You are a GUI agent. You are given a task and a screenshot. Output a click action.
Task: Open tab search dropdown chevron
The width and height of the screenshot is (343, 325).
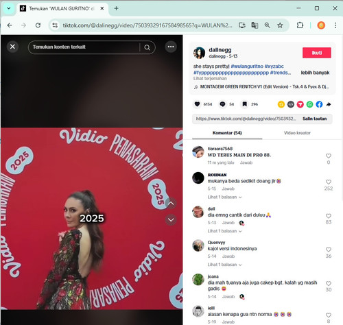point(9,8)
